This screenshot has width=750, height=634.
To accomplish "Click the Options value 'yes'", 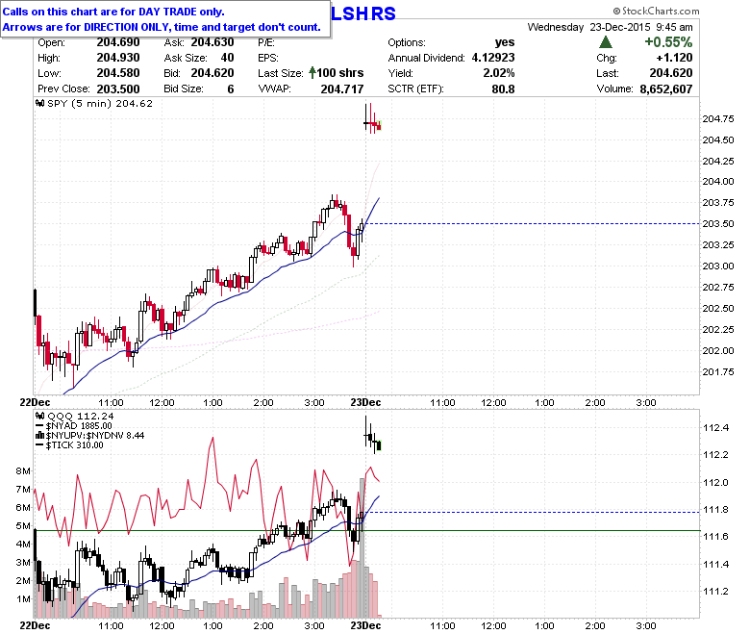I will (505, 42).
